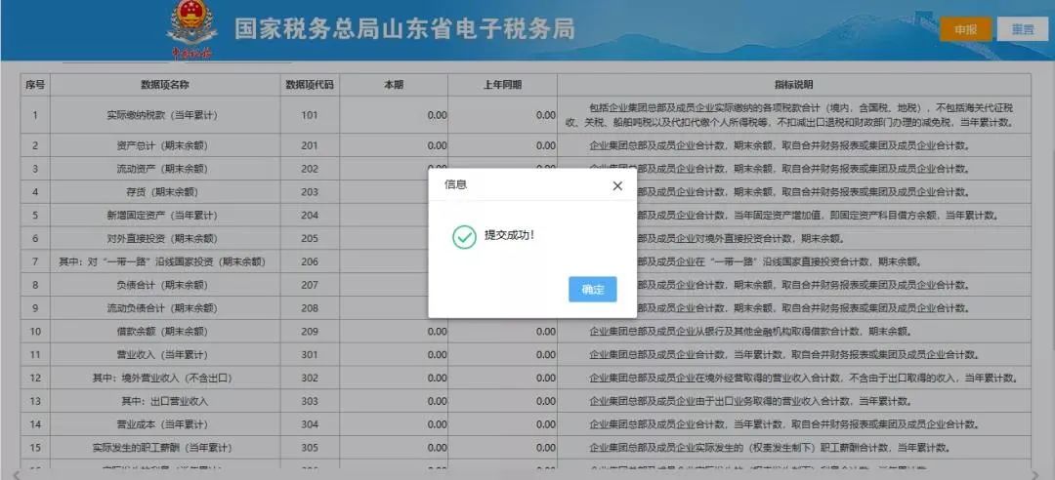This screenshot has height=480, width=1055.
Task: Click the 国家税务总局山东省电子税务局 title
Action: [404, 29]
